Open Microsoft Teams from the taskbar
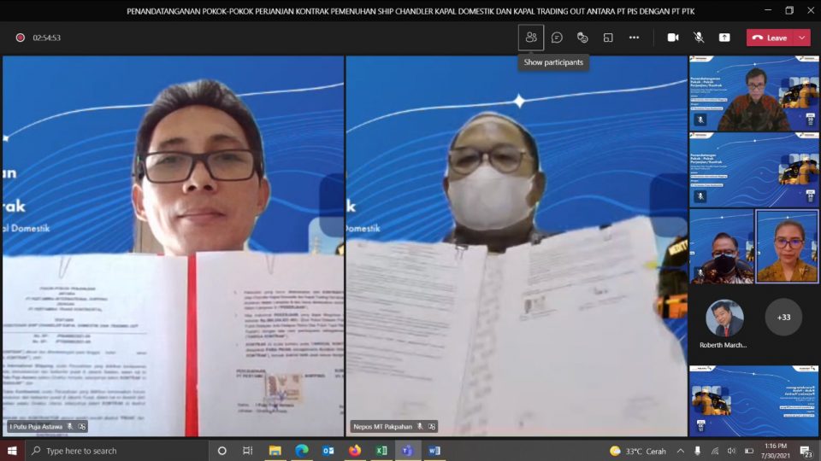The width and height of the screenshot is (821, 461). coord(407,451)
